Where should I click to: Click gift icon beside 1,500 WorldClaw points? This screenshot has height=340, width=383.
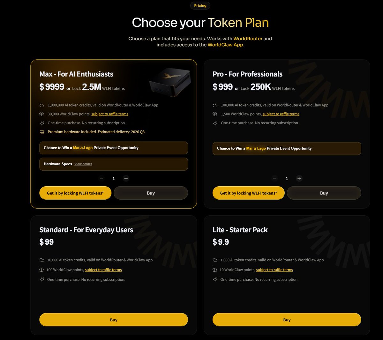[x=215, y=114]
